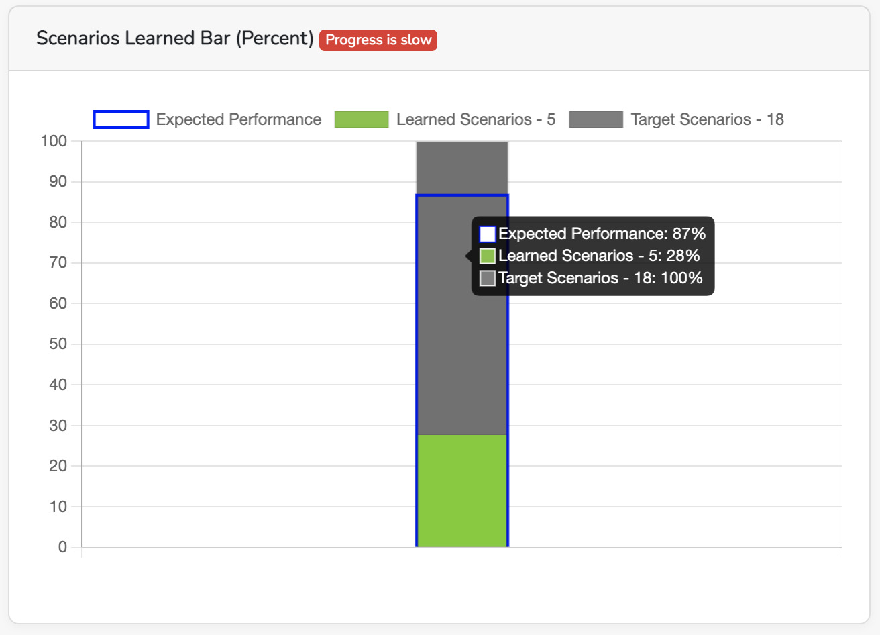
Task: Hide the Learned Scenarios - 5 dataset label
Action: (x=476, y=119)
